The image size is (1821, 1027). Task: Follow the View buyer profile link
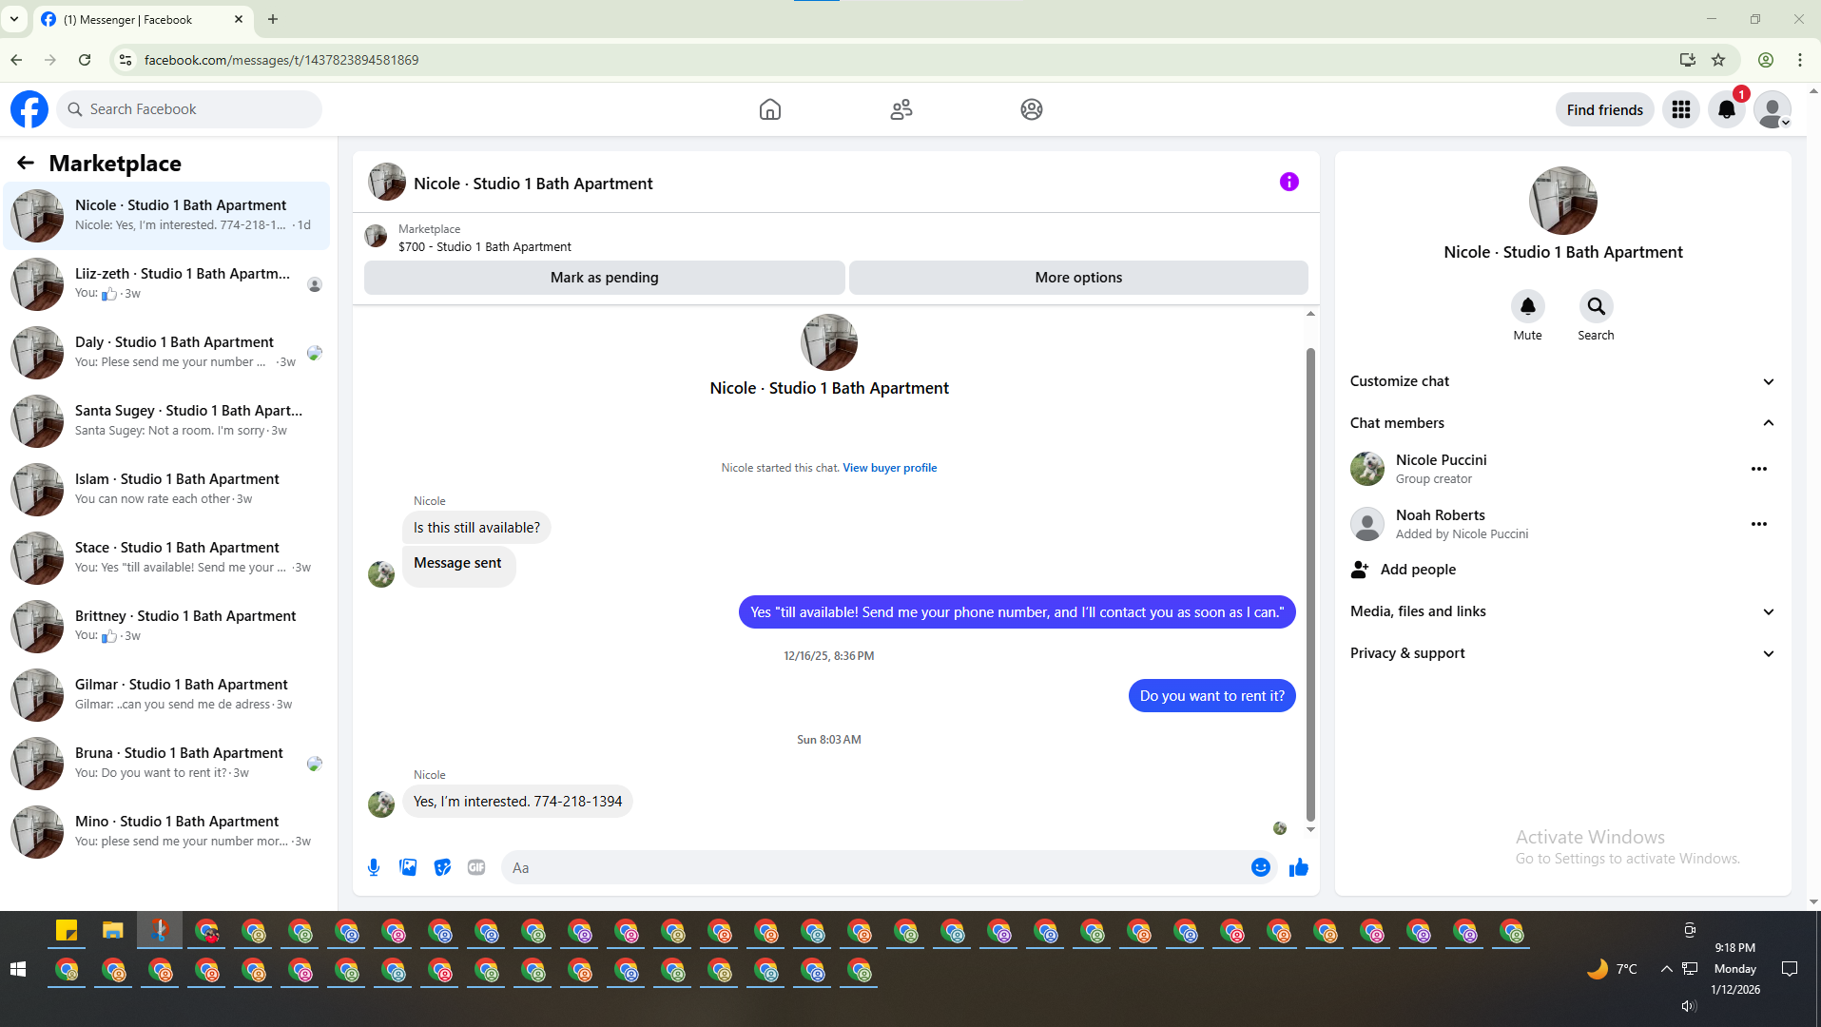[x=890, y=468]
